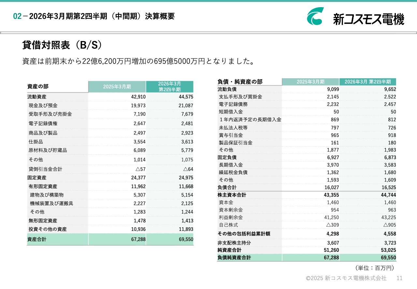The height and width of the screenshot is (289, 417).
Task: Select the 2025年3月期 header in the assets table
Action: (x=117, y=87)
